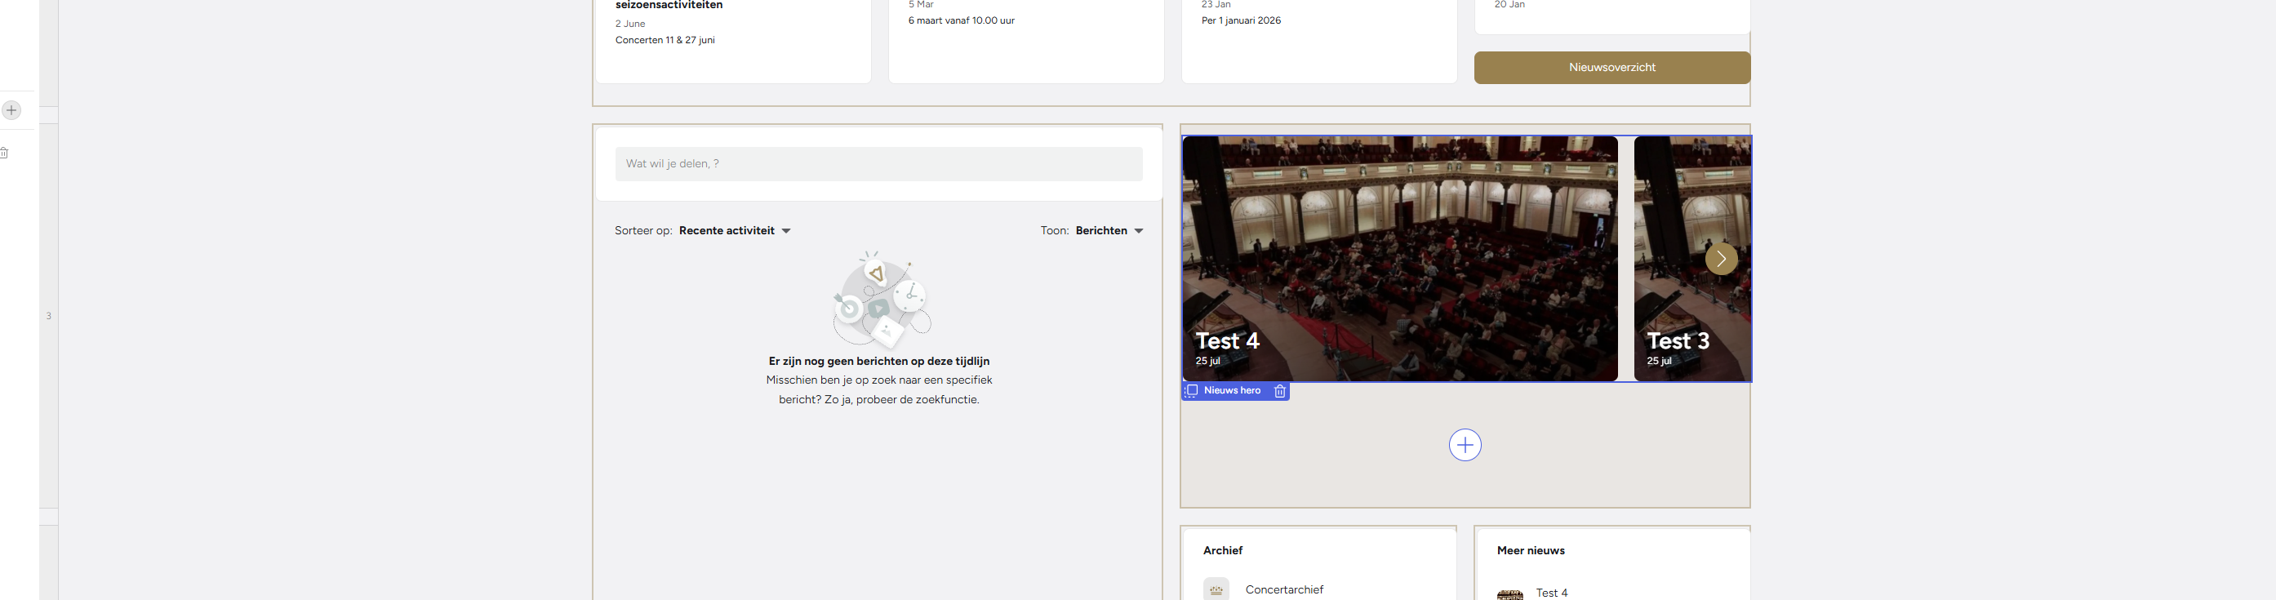This screenshot has width=2276, height=600.
Task: Open the Nieuwsoverzicht button
Action: (1611, 67)
